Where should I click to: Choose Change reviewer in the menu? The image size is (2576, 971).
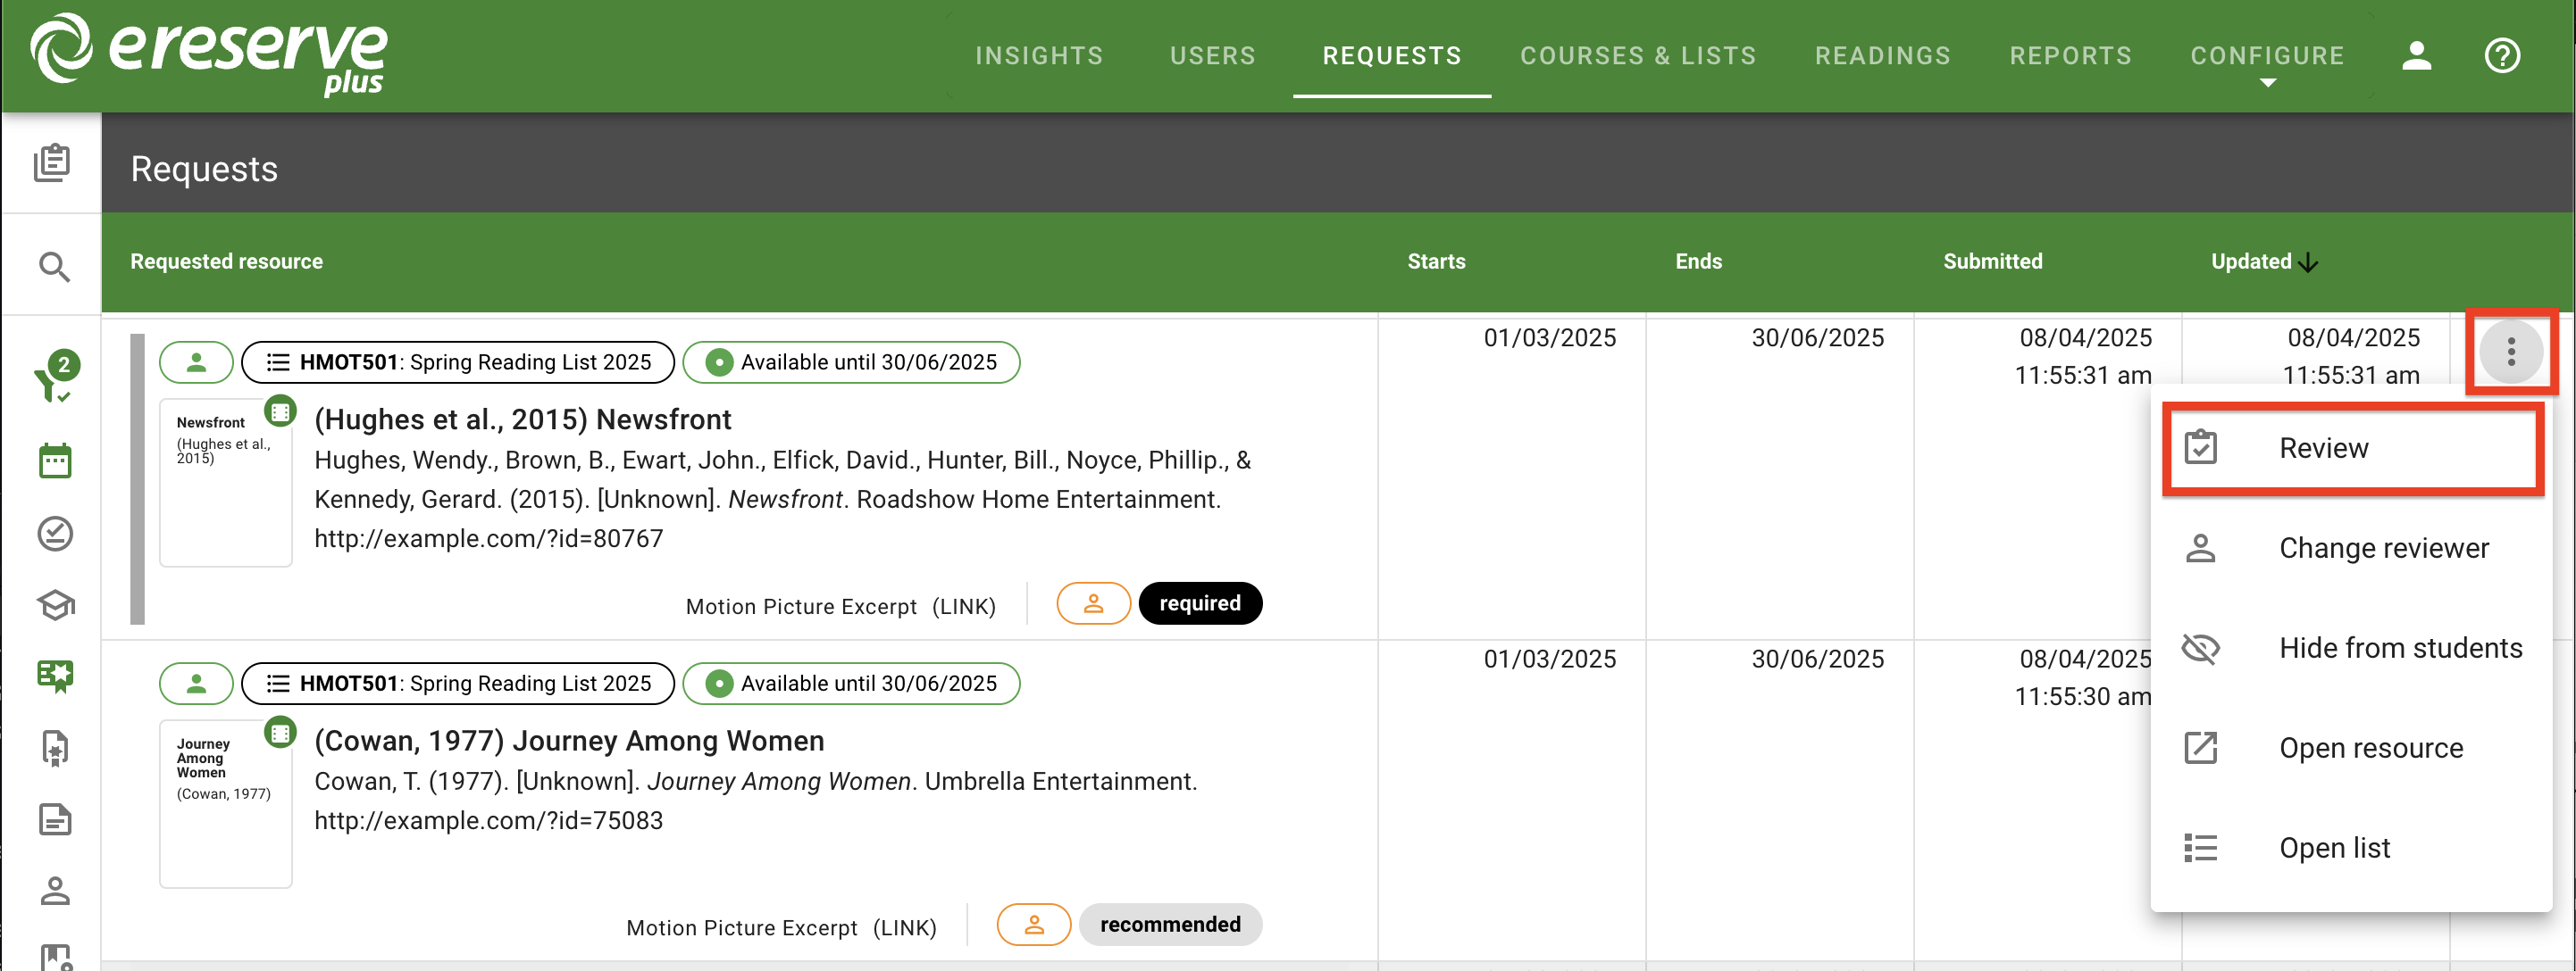2382,549
